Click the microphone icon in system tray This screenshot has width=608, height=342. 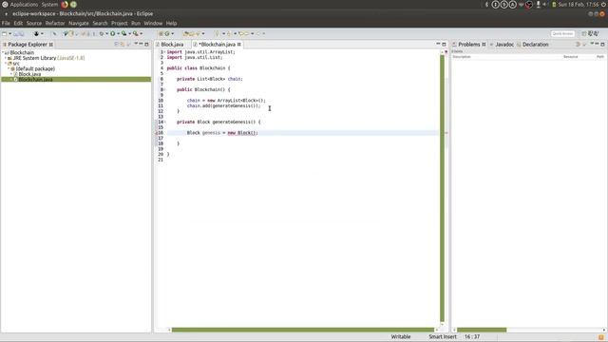539,5
